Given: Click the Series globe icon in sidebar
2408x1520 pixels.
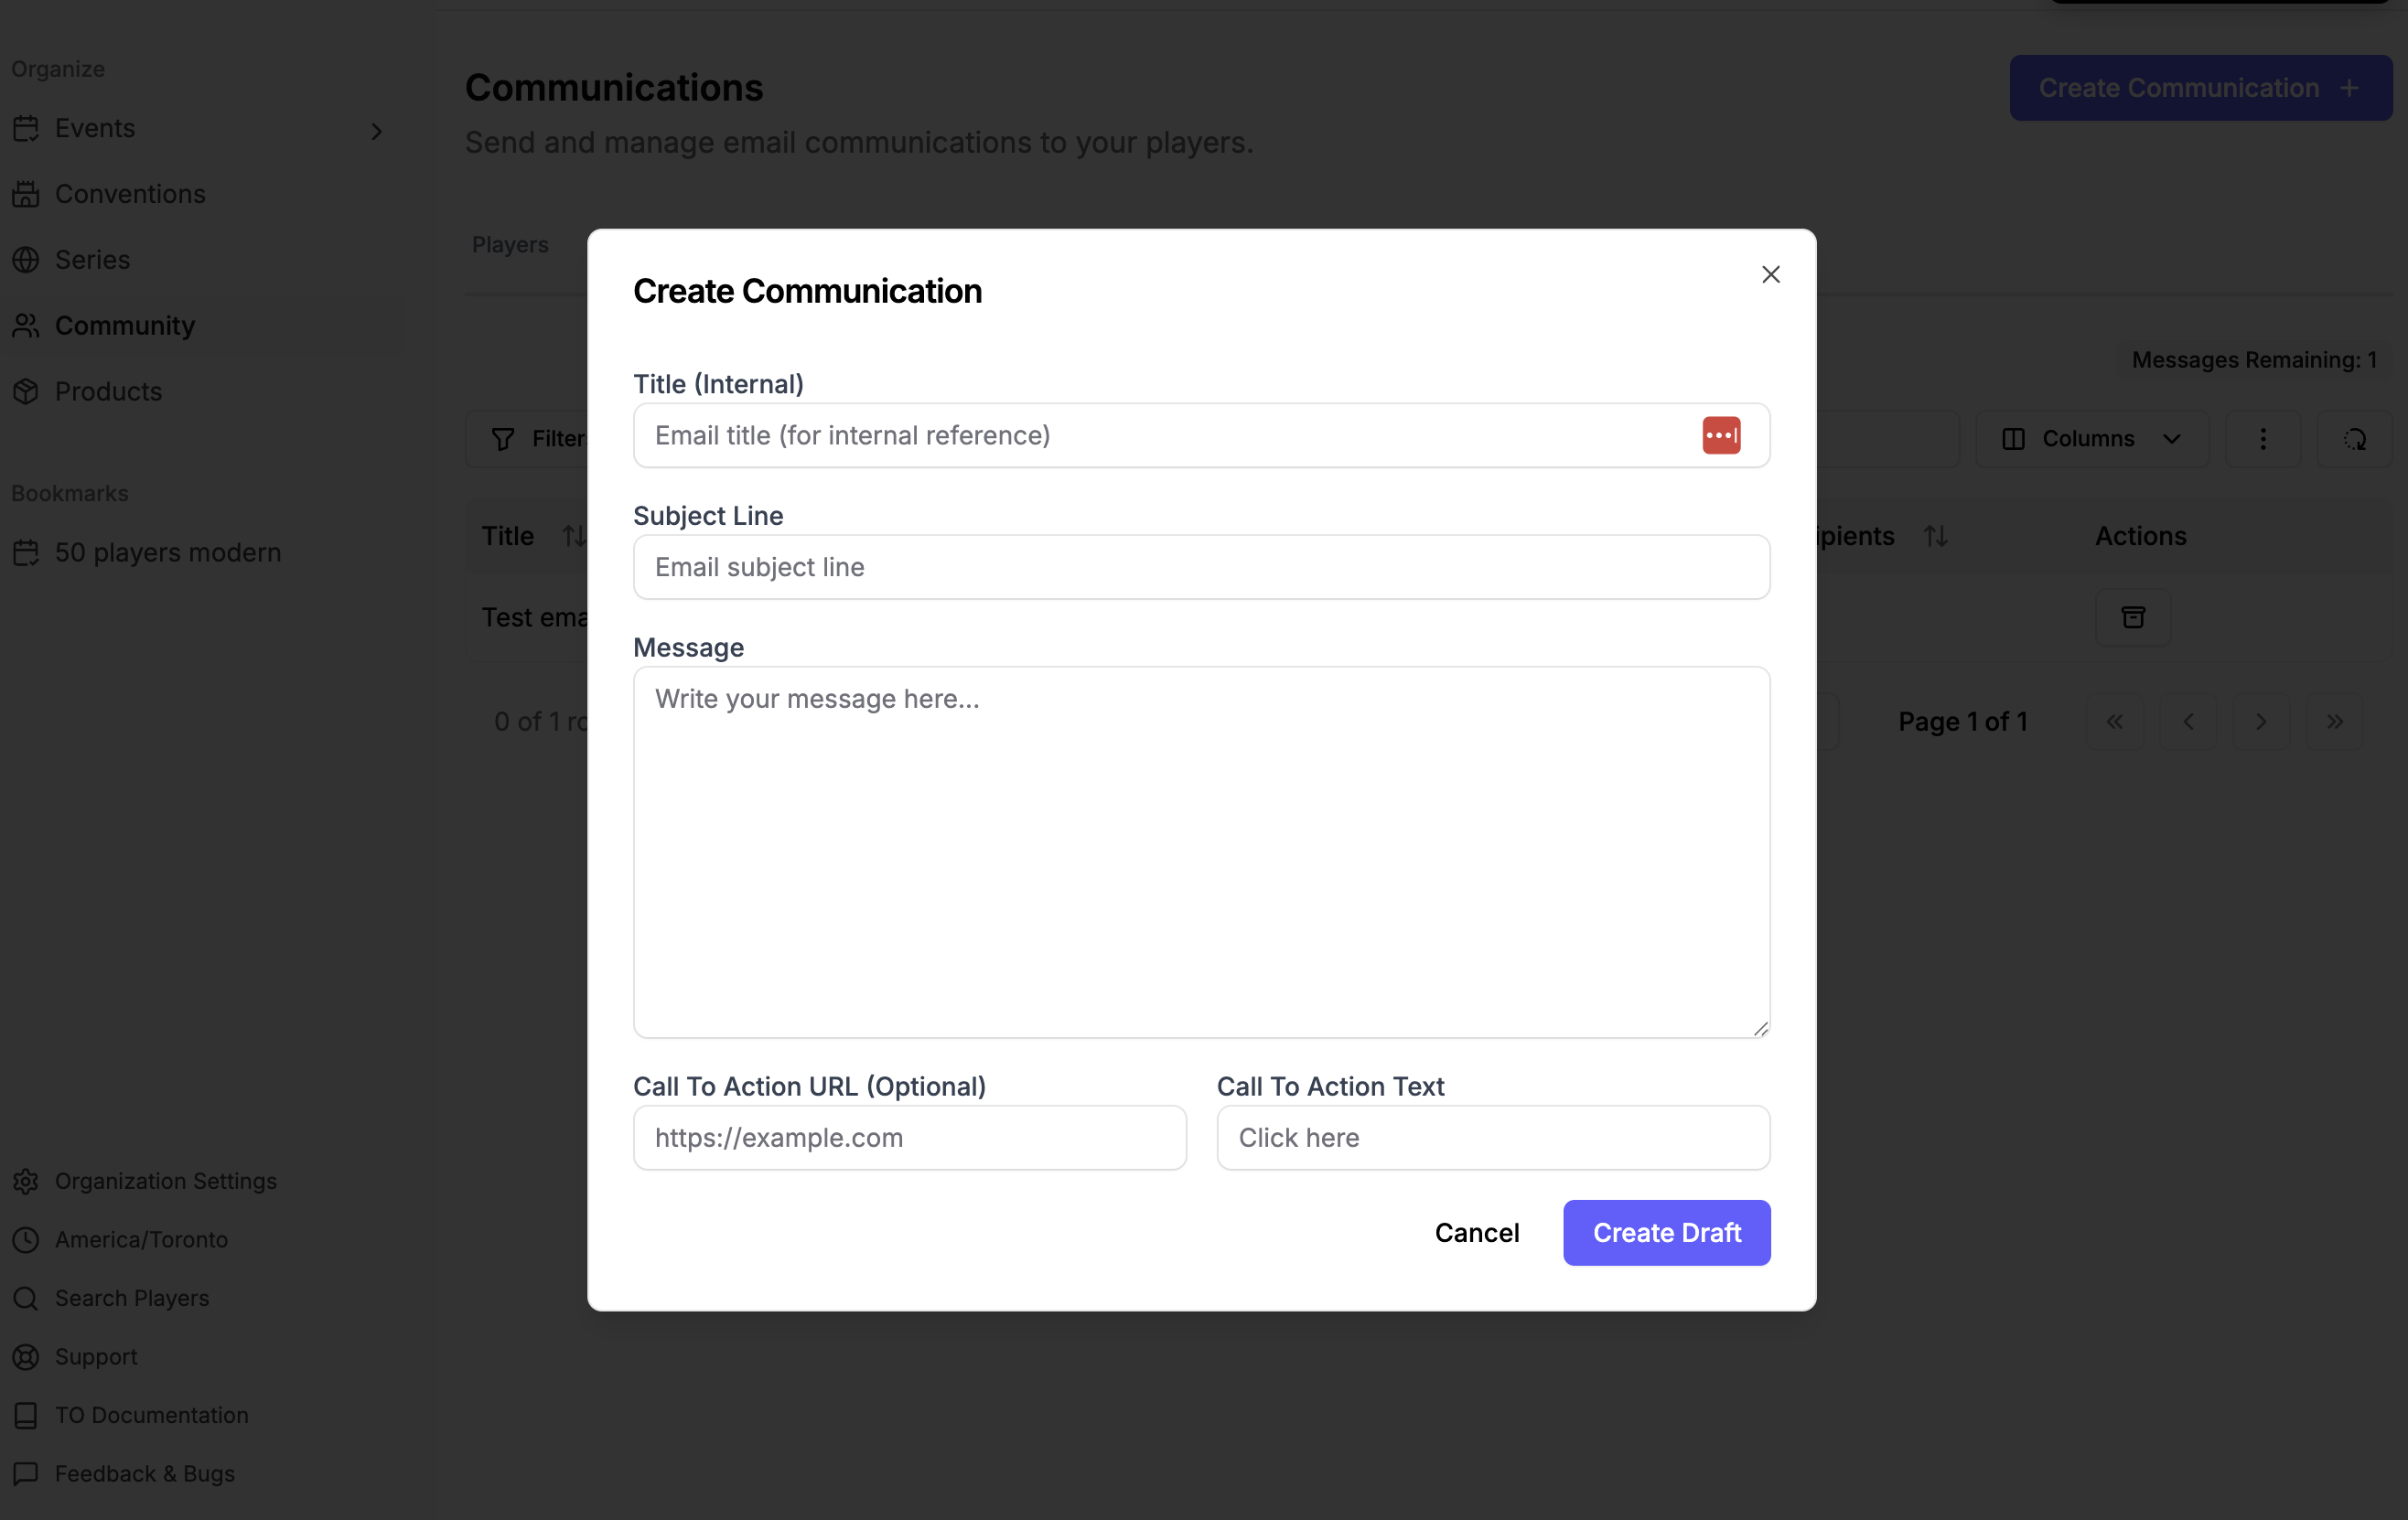Looking at the screenshot, I should 26,260.
